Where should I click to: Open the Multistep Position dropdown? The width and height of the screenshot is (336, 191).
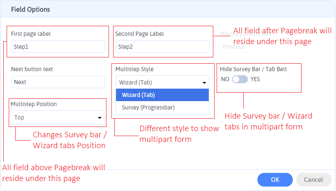[58, 117]
